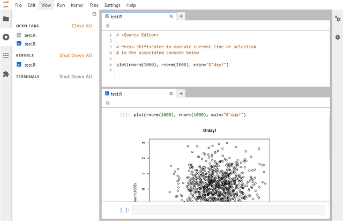Collapse the OPEN TABS section header
The width and height of the screenshot is (343, 221).
[29, 26]
